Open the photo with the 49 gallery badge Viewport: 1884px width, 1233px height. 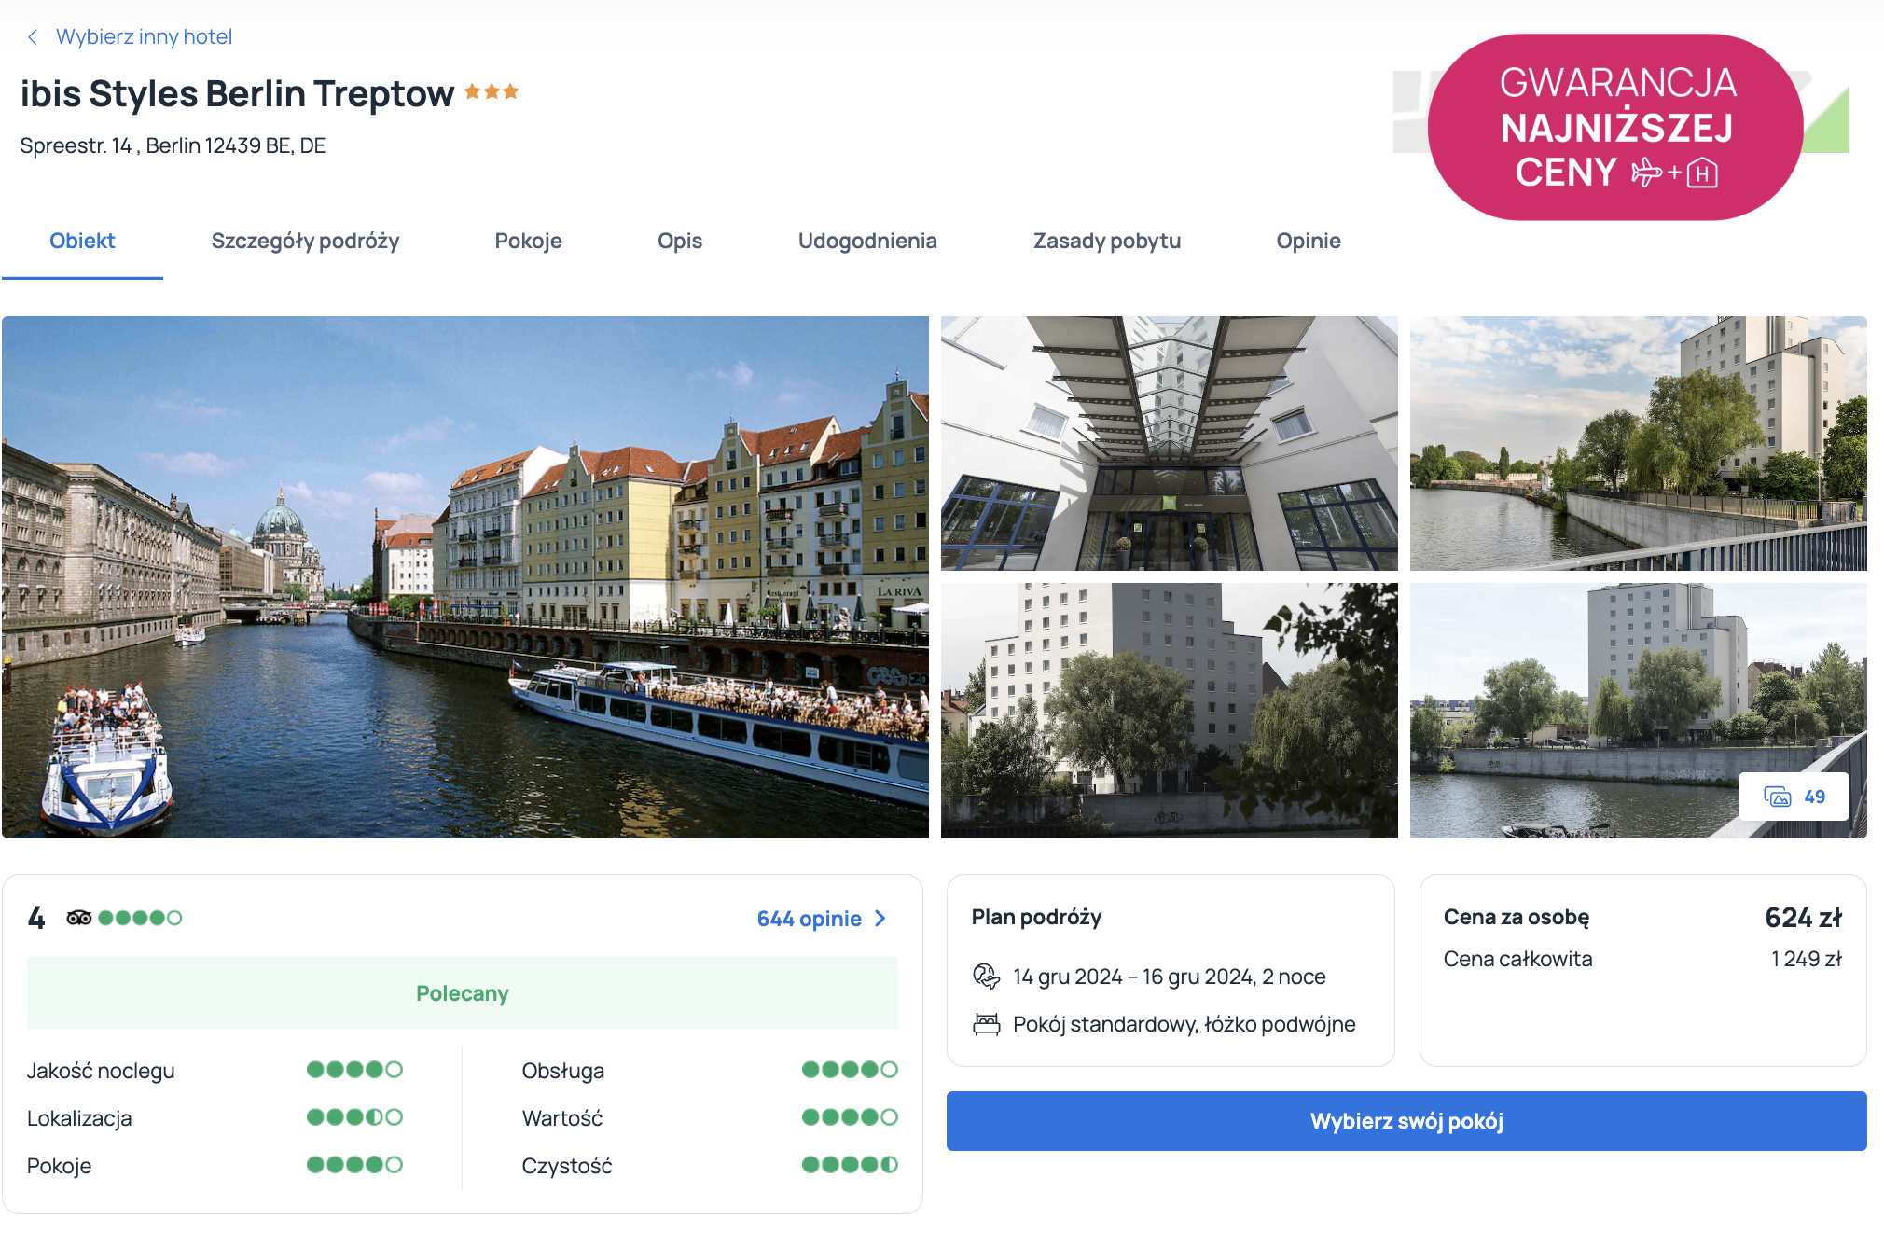coord(1639,711)
